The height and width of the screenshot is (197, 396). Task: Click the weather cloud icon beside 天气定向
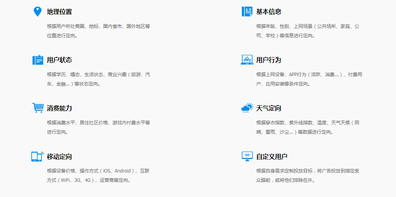tap(247, 108)
